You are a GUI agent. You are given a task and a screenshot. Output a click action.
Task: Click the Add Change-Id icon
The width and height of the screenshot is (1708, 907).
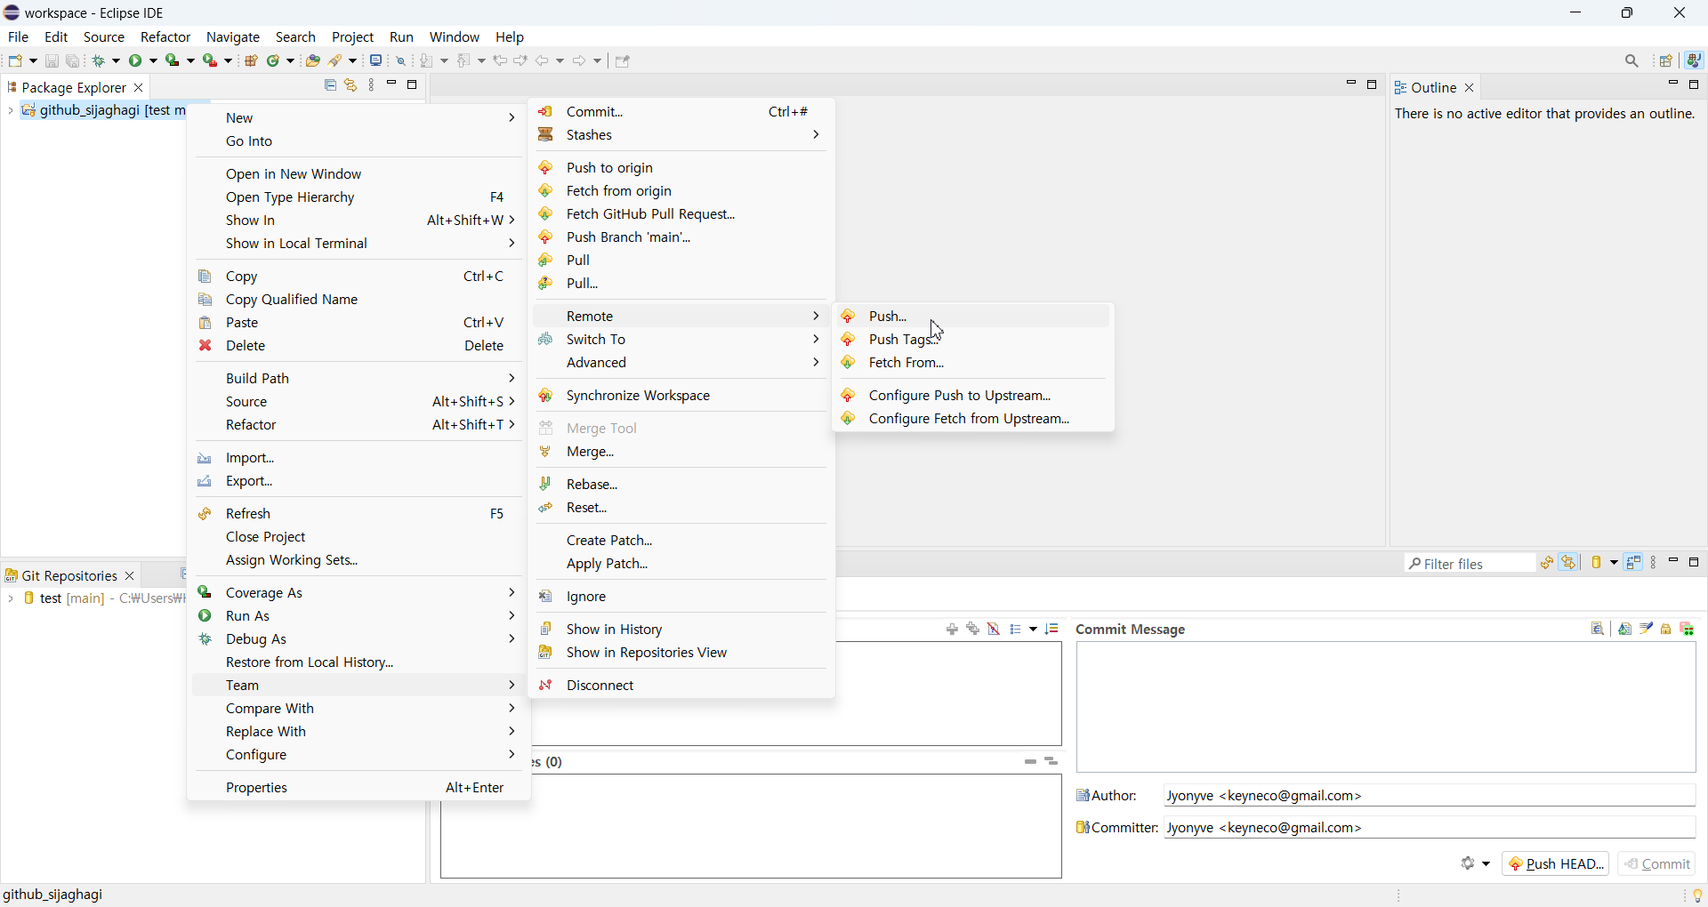pyautogui.click(x=1688, y=630)
